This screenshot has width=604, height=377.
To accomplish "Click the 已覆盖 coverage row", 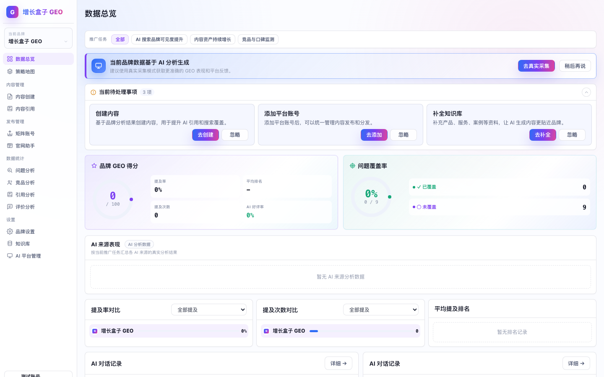I will tap(500, 187).
